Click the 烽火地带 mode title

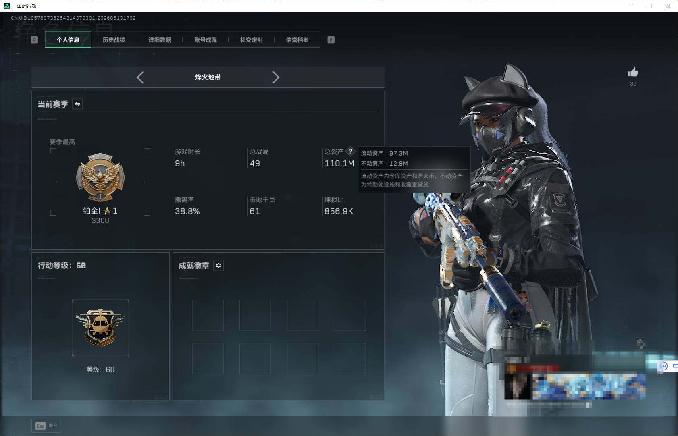click(208, 77)
